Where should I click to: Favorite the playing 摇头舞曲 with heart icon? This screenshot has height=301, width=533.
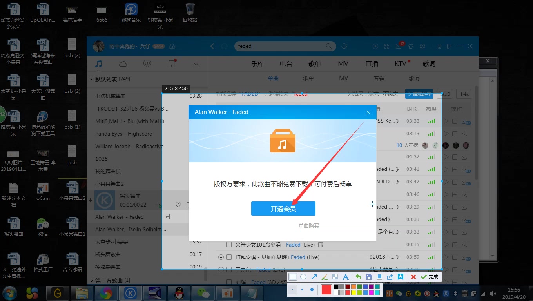pyautogui.click(x=178, y=205)
